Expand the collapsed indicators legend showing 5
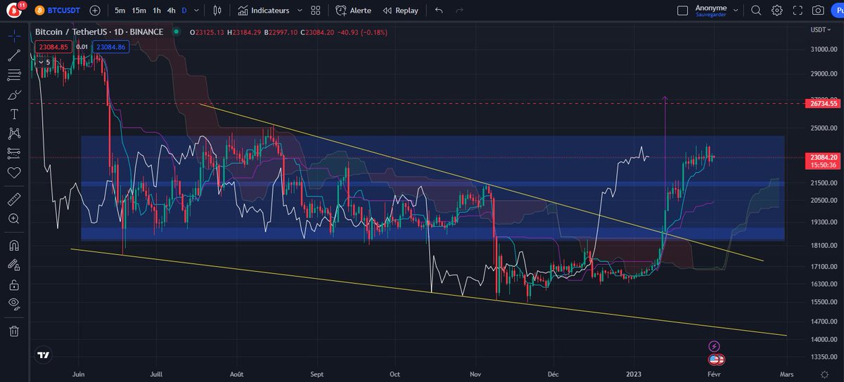 (44, 62)
